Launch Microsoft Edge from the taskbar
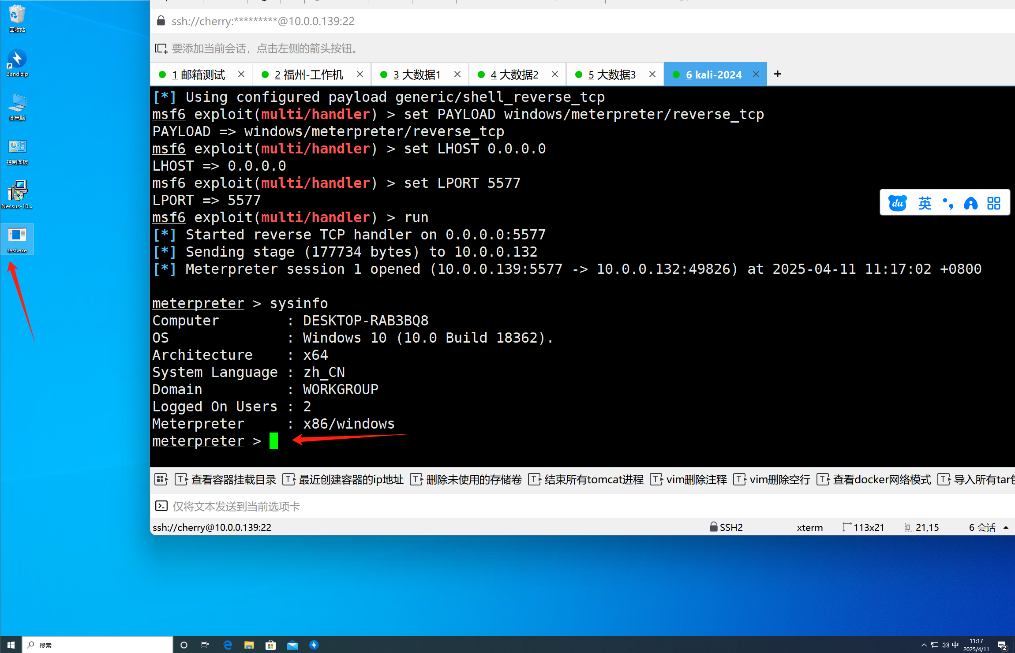1015x653 pixels. click(x=228, y=645)
